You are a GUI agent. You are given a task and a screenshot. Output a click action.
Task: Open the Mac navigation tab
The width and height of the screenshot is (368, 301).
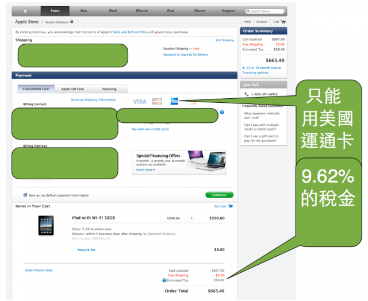click(x=84, y=11)
